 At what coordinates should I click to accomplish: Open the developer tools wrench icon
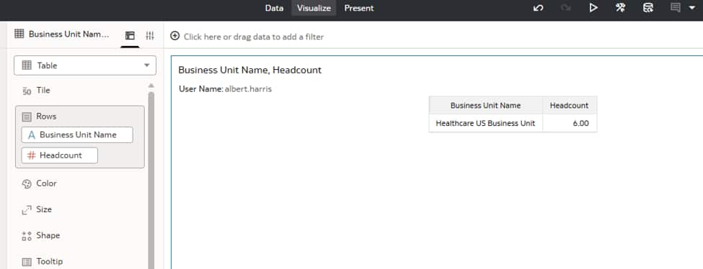point(620,8)
